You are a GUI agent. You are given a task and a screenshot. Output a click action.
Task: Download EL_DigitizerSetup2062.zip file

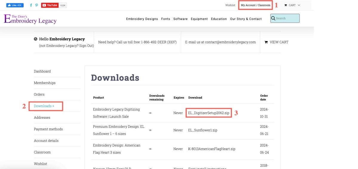(x=209, y=113)
